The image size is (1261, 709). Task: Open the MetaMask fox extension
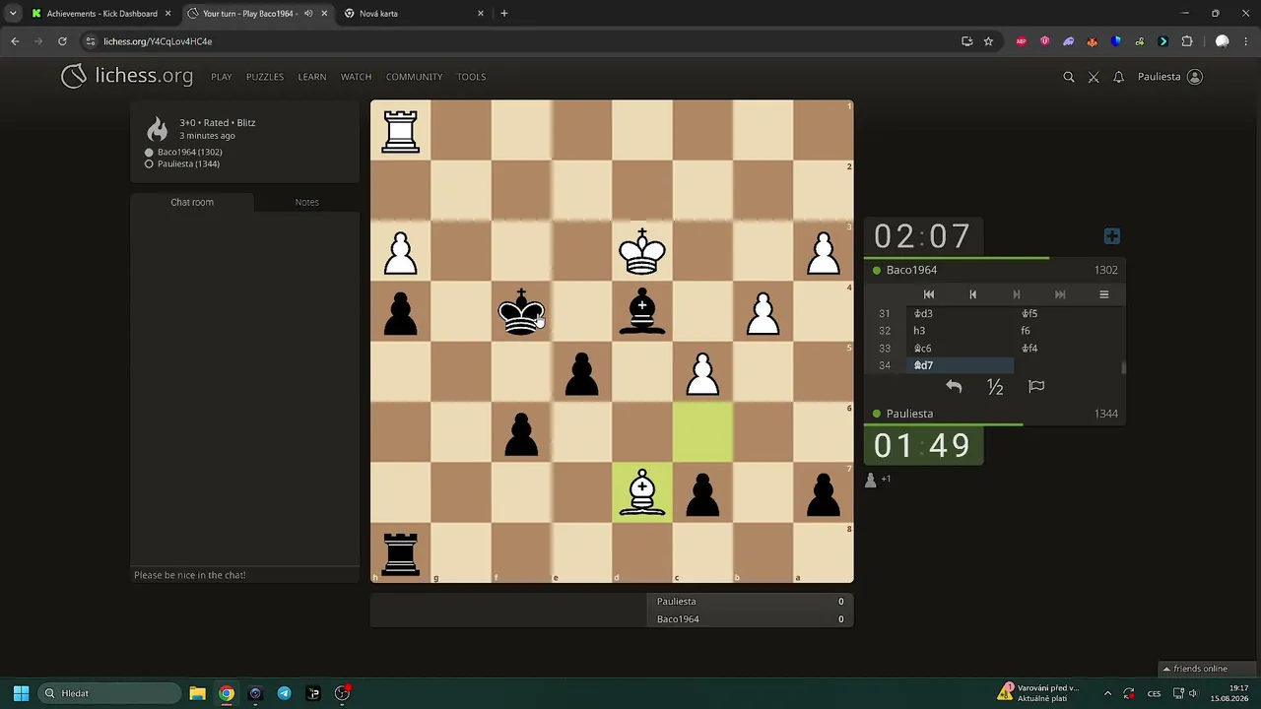click(x=1092, y=41)
